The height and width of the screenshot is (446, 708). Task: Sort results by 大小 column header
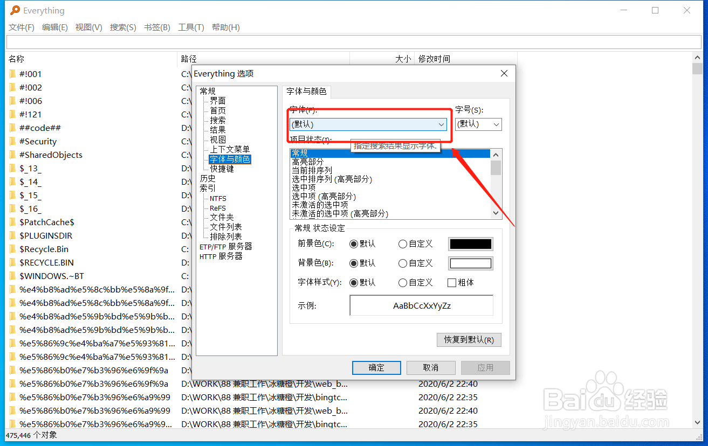click(x=382, y=59)
